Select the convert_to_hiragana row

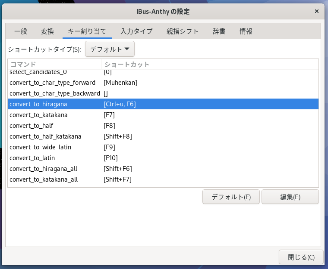163,104
